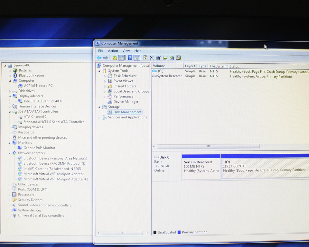Collapse the Storage node

[x=99, y=107]
